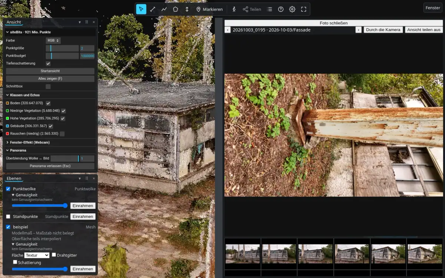Toggle the Gebäude class checkbox
The width and height of the screenshot is (445, 278).
click(51, 126)
